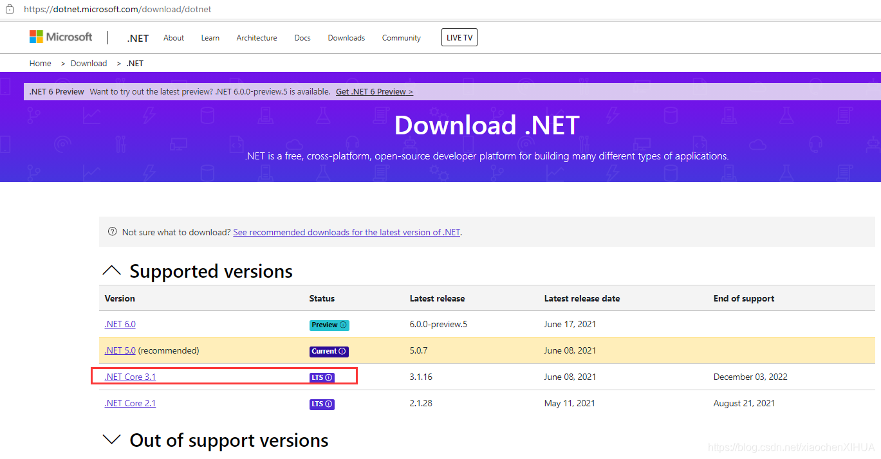This screenshot has height=459, width=881.
Task: Click the 2.1.28 latest release cell
Action: pyautogui.click(x=421, y=403)
